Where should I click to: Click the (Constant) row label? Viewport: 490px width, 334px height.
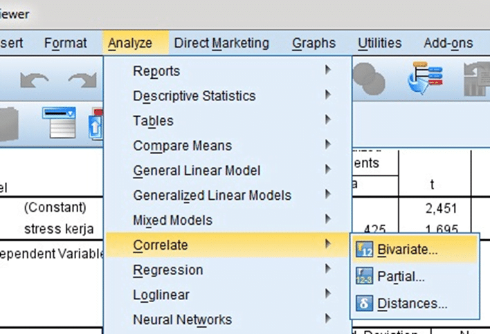pyautogui.click(x=55, y=207)
